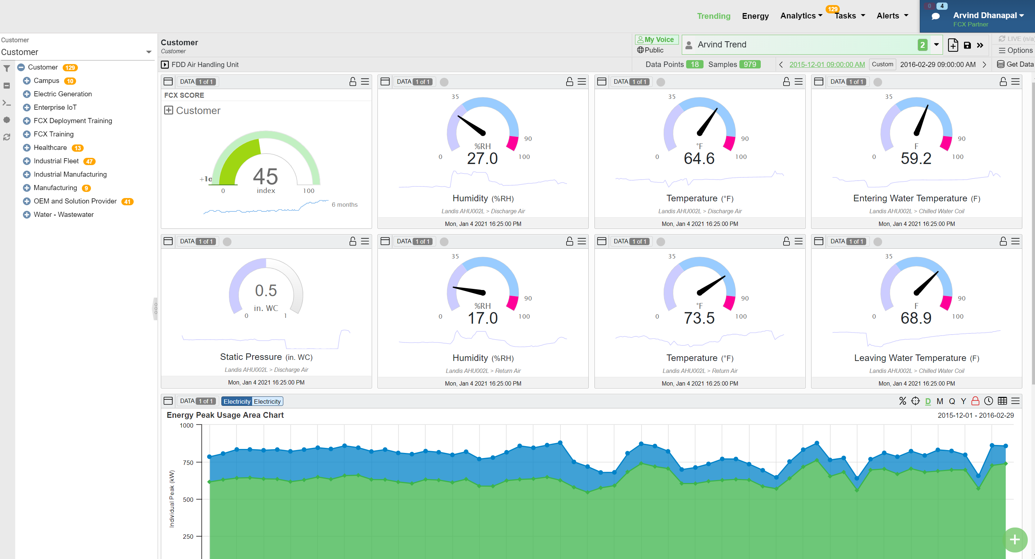Open hamburger menu of Entering Water Temperature panel
The image size is (1035, 559).
[1015, 81]
